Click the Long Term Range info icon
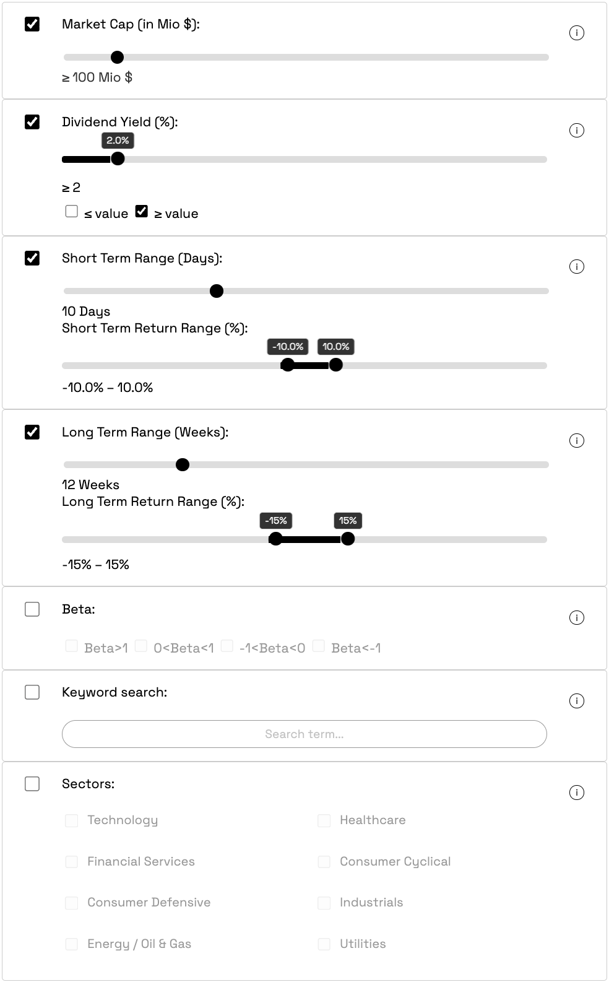Image resolution: width=609 pixels, height=982 pixels. (577, 440)
